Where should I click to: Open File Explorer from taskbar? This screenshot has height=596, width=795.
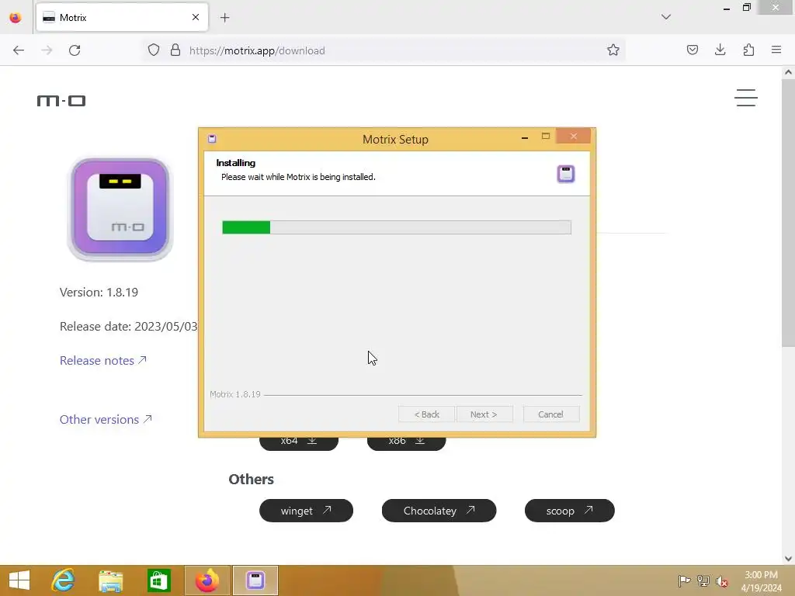(110, 580)
